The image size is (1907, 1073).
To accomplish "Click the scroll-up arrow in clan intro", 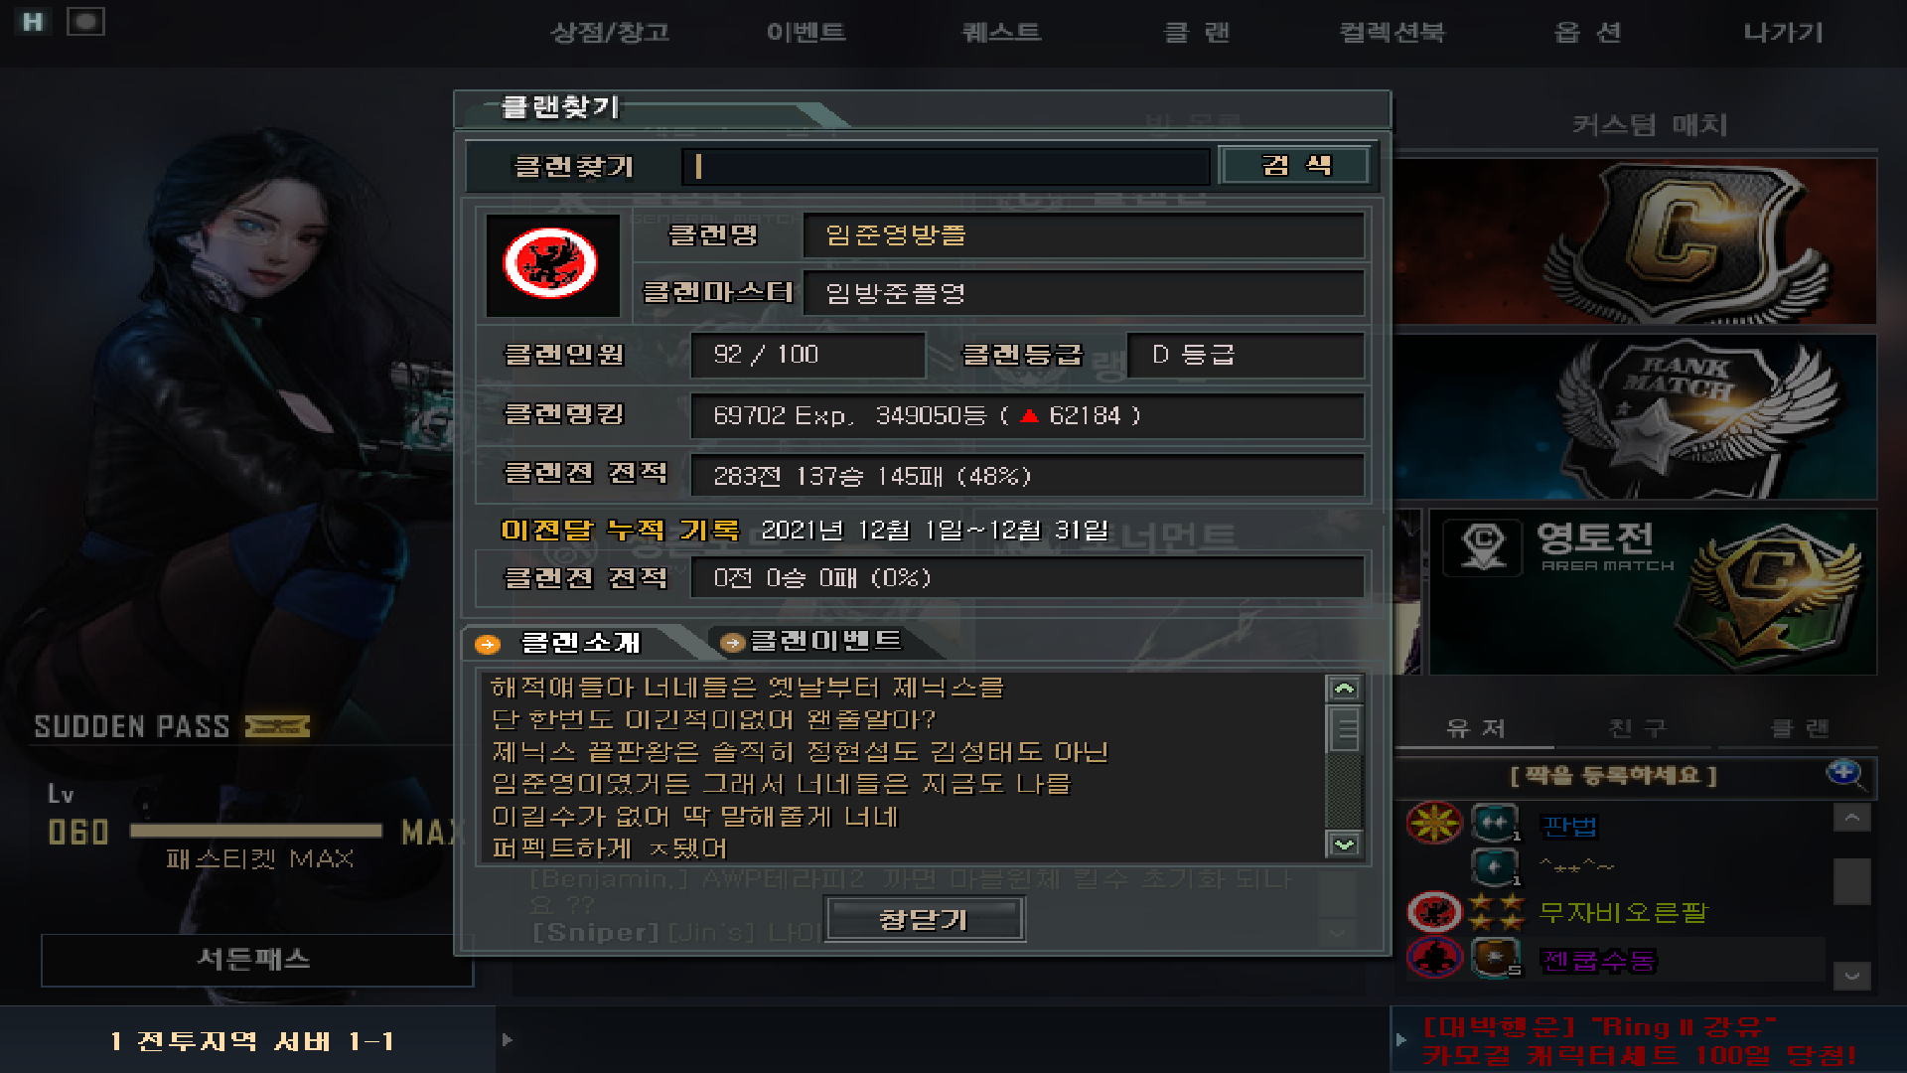I will [x=1344, y=689].
